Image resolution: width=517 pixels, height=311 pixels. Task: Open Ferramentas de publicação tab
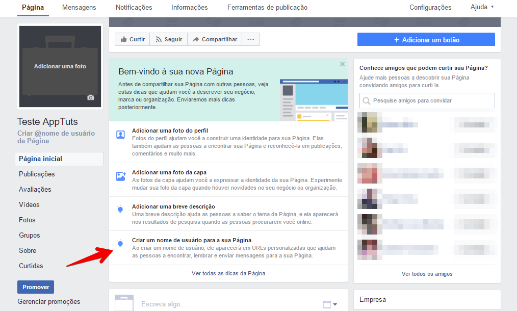click(x=267, y=7)
